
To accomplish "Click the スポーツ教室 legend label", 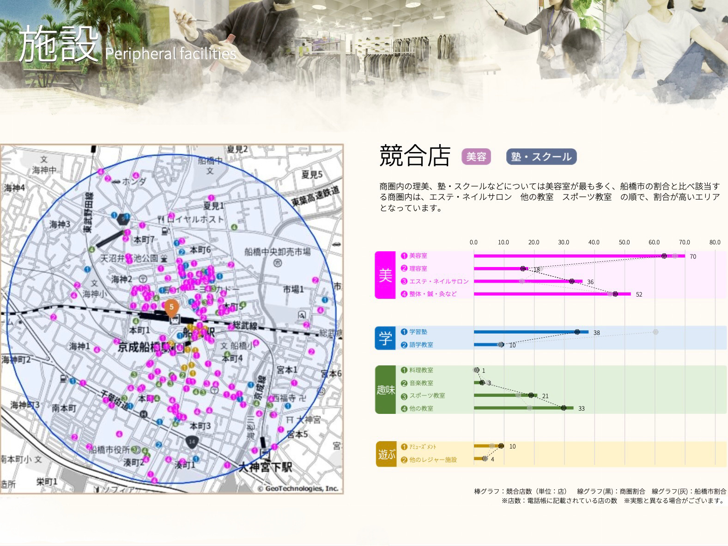I will [x=426, y=396].
